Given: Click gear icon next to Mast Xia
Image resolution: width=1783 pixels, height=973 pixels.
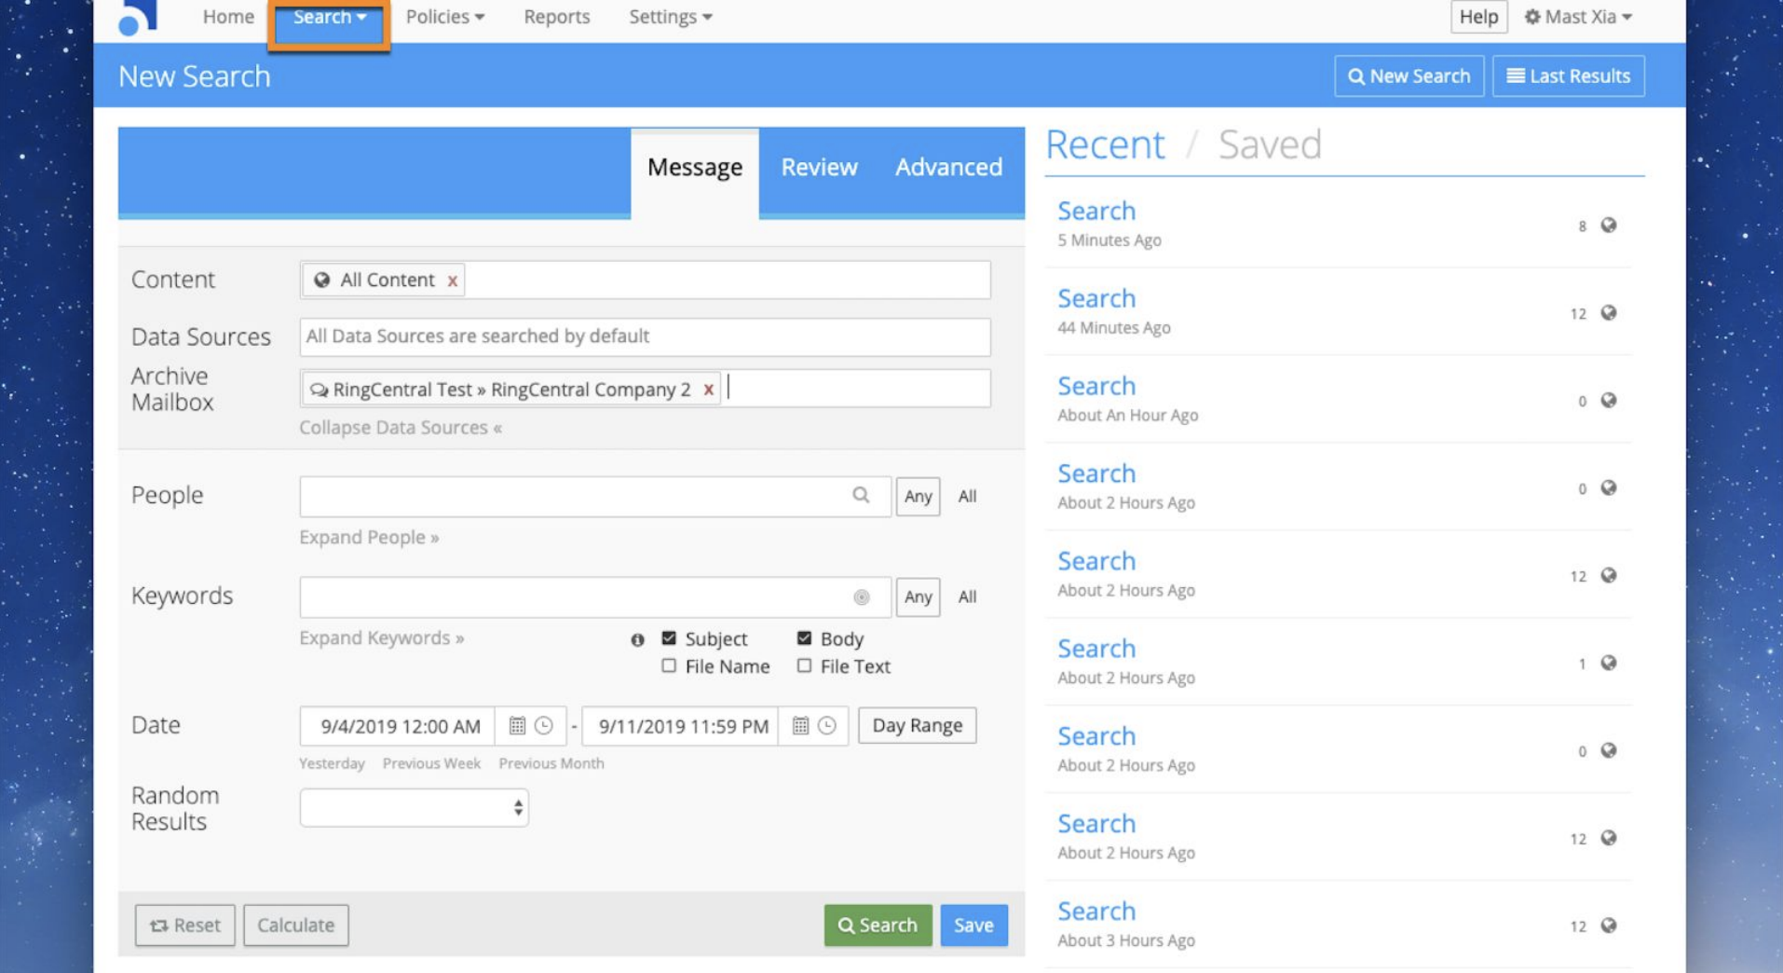Looking at the screenshot, I should [1531, 17].
